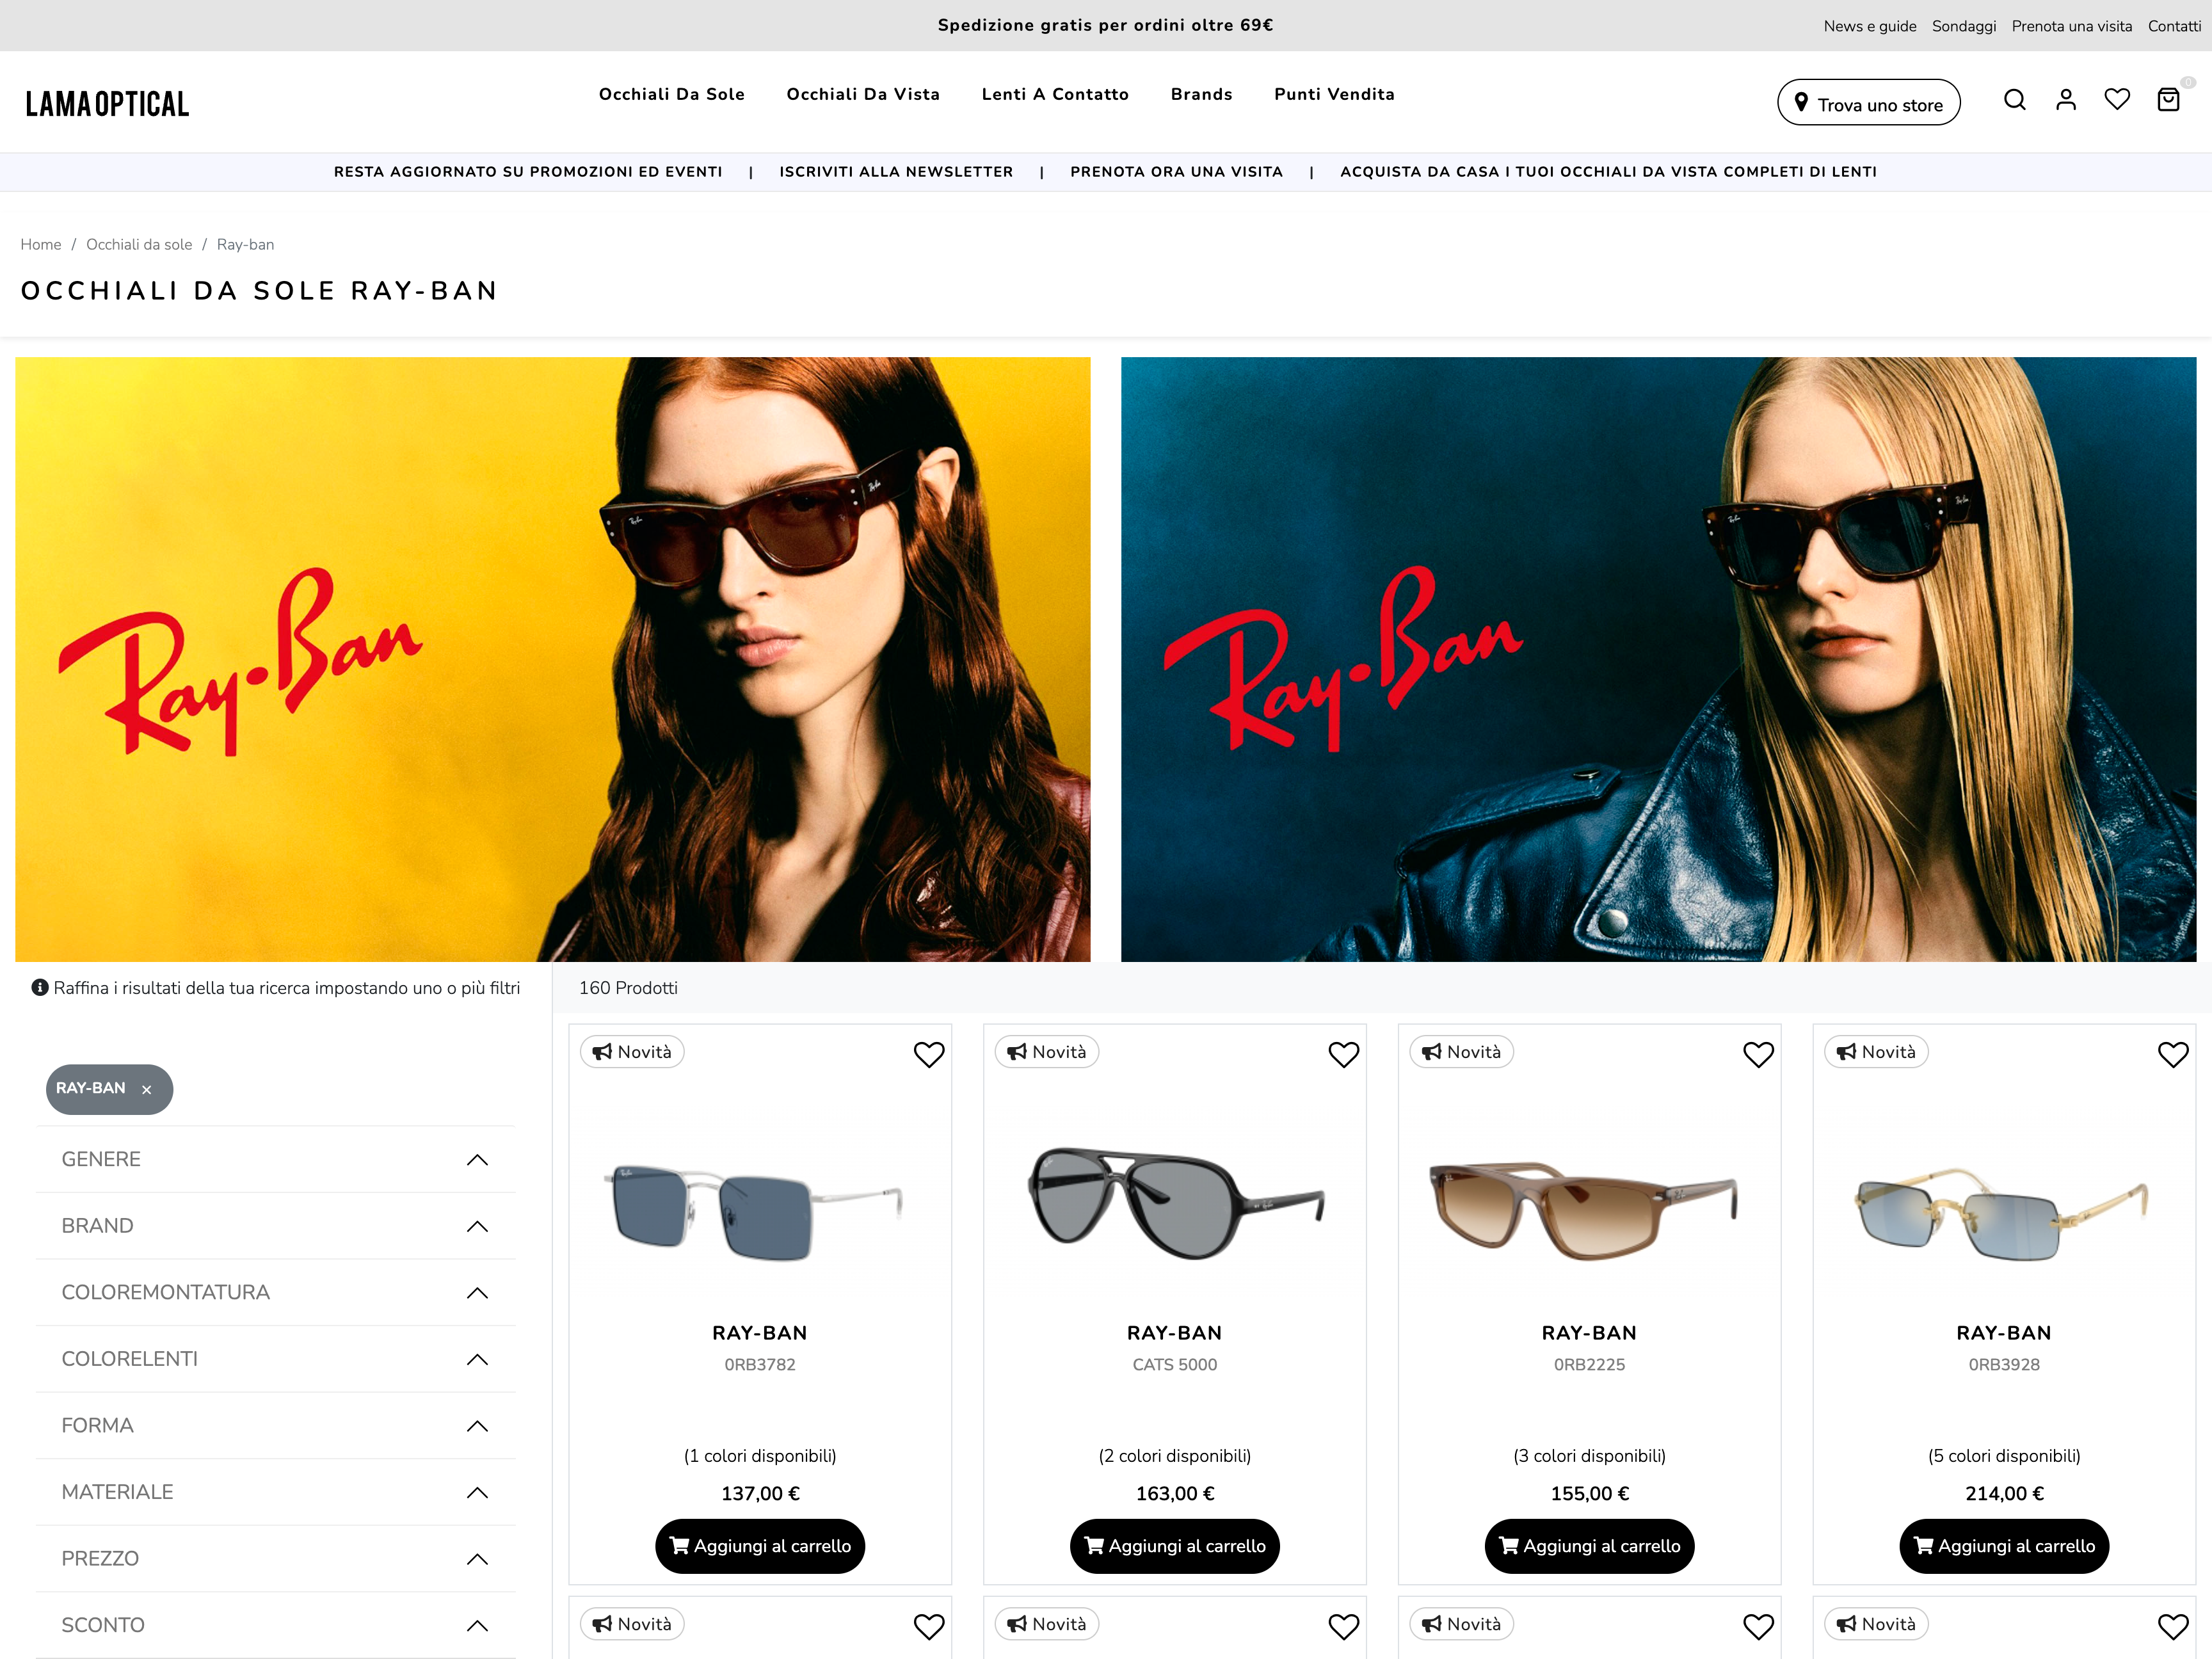
Task: Click the Trova uno store button
Action: [x=1868, y=103]
